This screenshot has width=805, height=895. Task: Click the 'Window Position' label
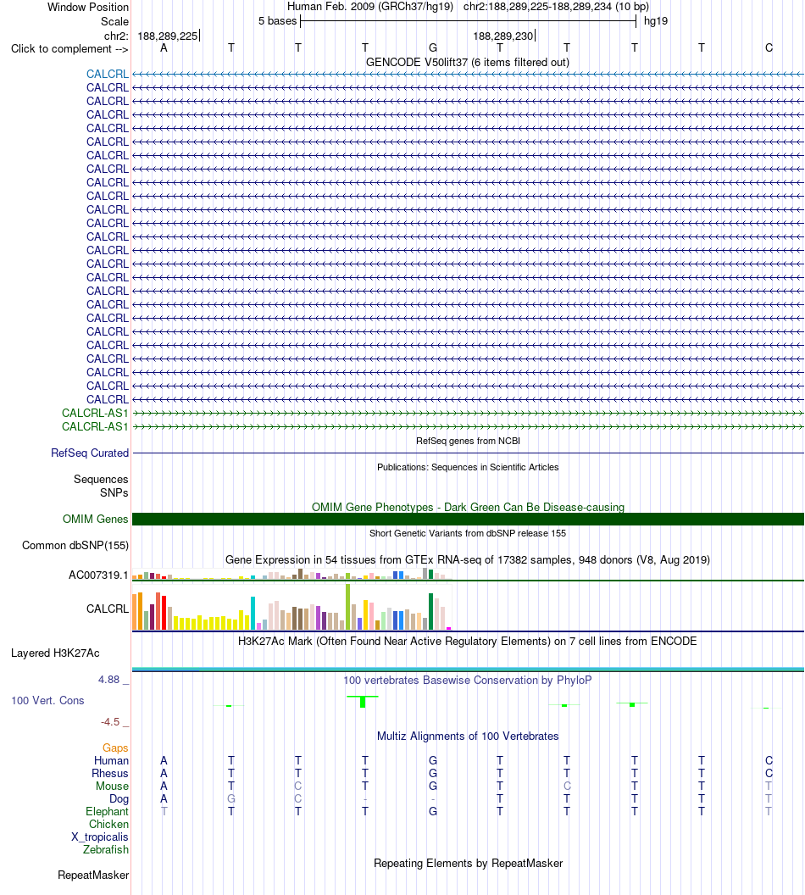(x=88, y=8)
